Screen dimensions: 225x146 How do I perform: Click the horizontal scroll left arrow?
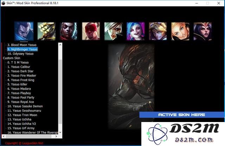click(x=4, y=136)
